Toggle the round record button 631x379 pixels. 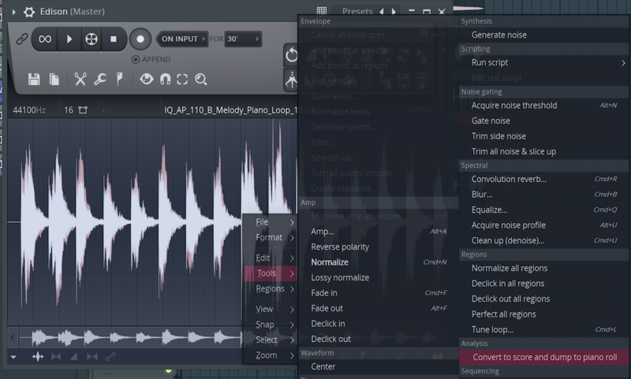tap(140, 39)
